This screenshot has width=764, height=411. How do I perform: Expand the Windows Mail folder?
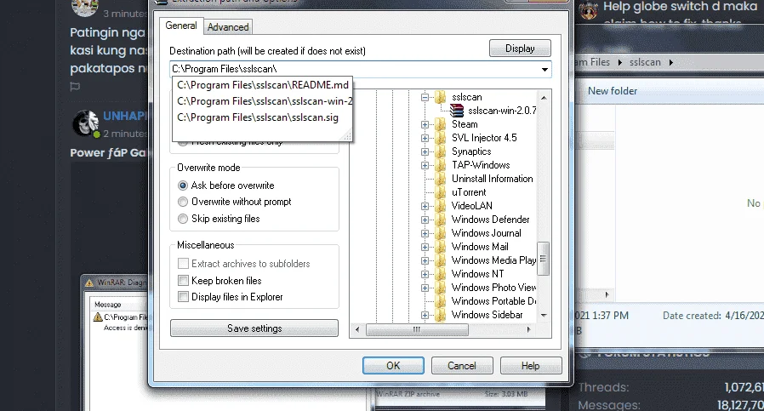[425, 247]
